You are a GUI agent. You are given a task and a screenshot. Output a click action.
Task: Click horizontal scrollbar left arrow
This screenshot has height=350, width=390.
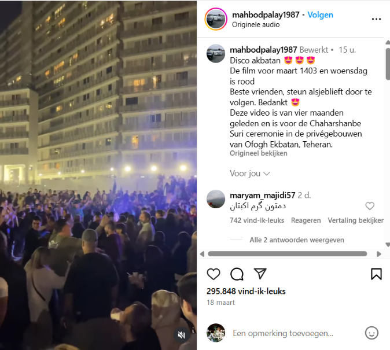click(202, 254)
